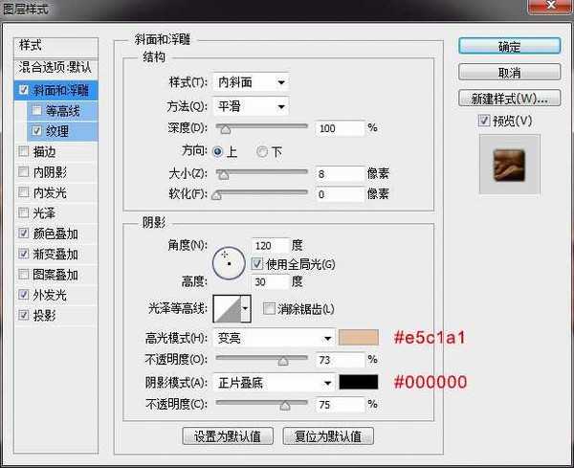The image size is (574, 468).
Task: Click the black shadow color swatch
Action: (359, 382)
